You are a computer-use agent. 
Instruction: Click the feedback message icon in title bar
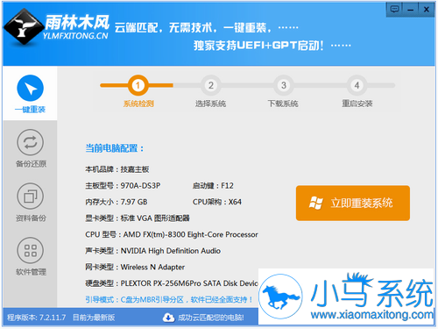[394, 10]
